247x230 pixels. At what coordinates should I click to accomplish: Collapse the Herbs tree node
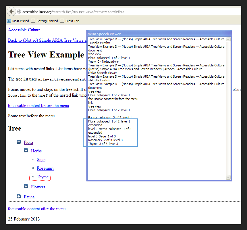[x=26, y=151]
